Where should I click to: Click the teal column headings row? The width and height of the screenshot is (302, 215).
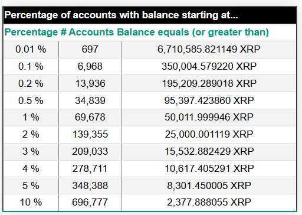pos(150,32)
